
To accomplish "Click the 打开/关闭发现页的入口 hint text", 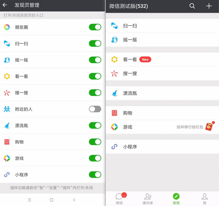I will (23, 15).
